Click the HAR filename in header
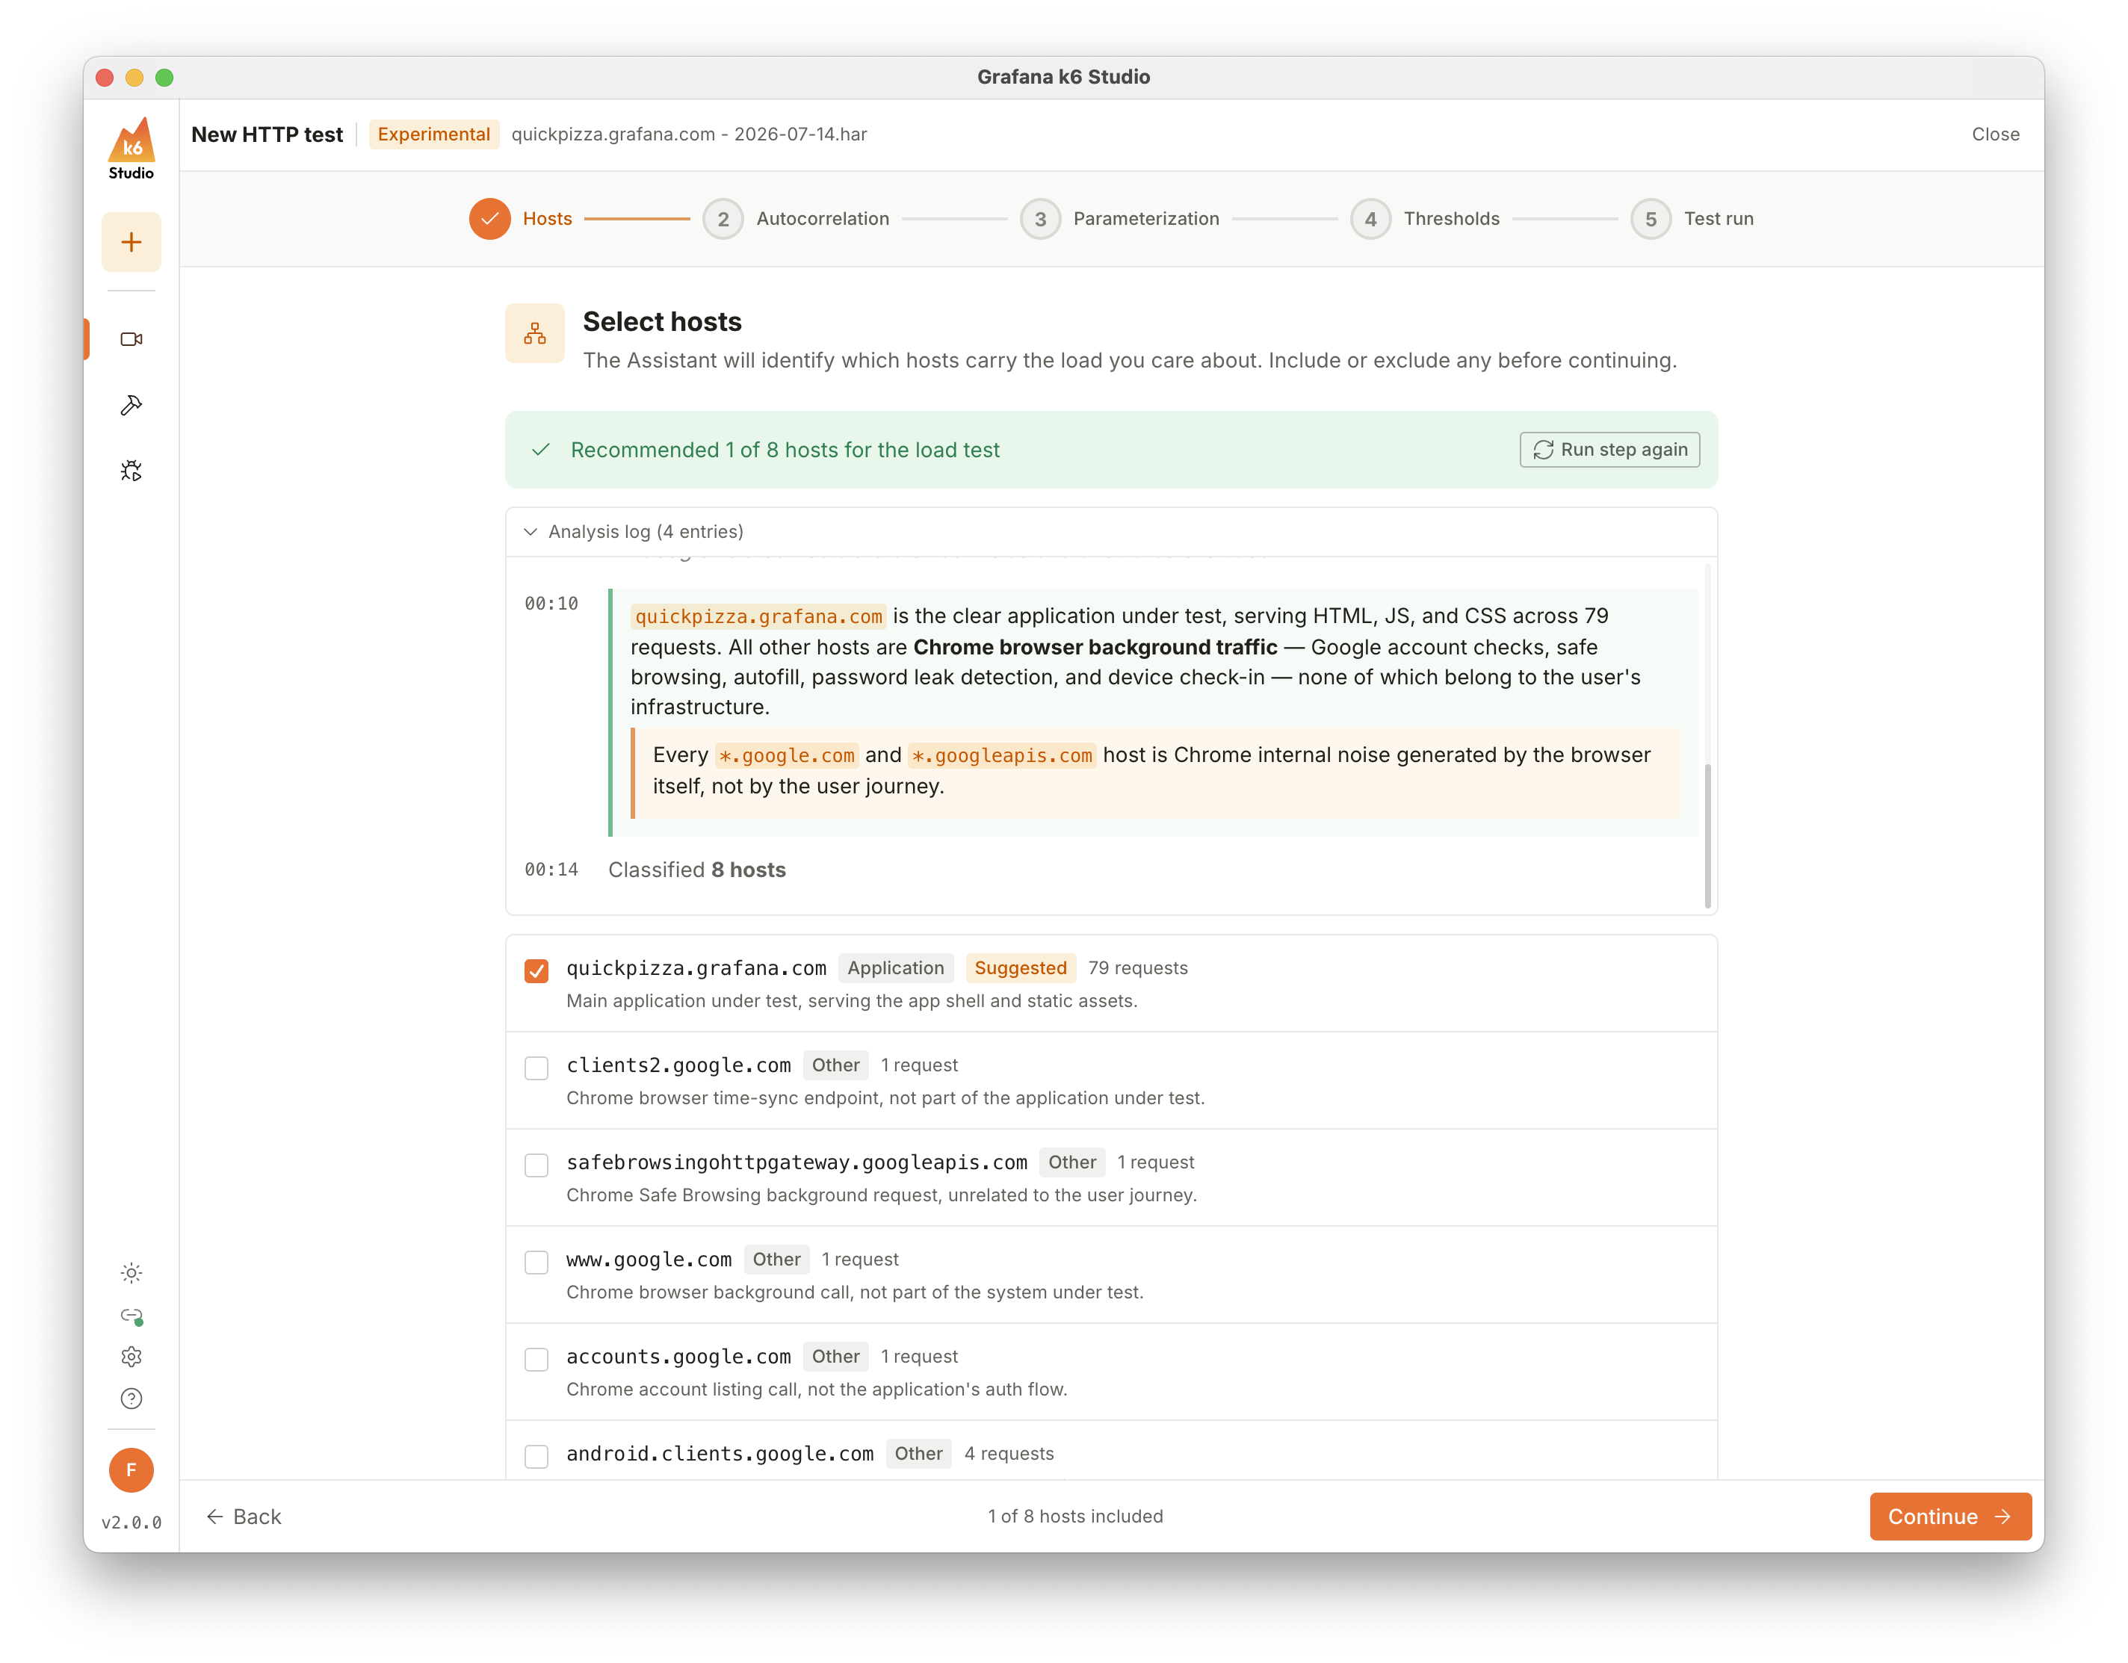 coord(689,134)
